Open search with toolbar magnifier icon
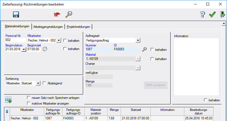The width and height of the screenshot is (227, 121). [68, 15]
